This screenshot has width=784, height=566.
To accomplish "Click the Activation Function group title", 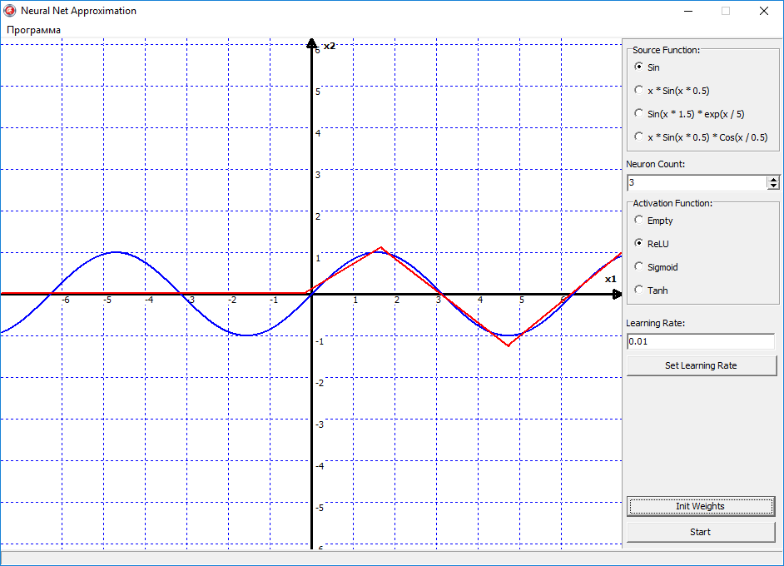I will tap(672, 203).
